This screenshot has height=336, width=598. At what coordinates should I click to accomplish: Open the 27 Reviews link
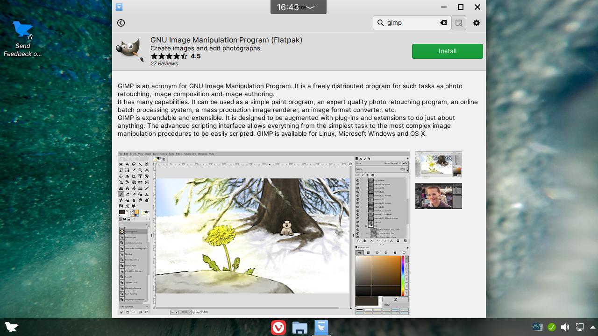pos(164,64)
